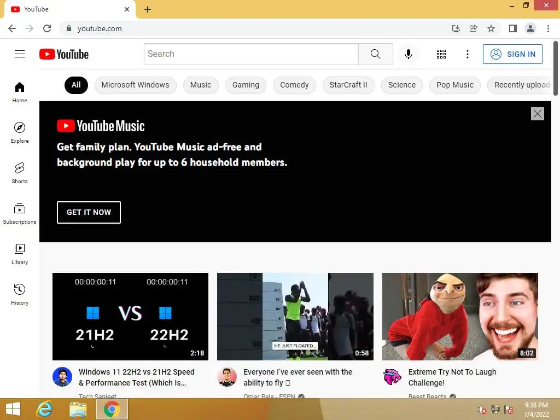Click Extreme Try Not To Laugh title
The image size is (560, 420).
pyautogui.click(x=452, y=377)
